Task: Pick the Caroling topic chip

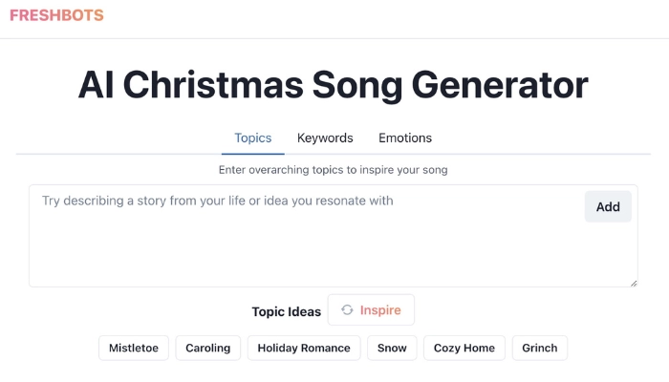Action: [208, 349]
